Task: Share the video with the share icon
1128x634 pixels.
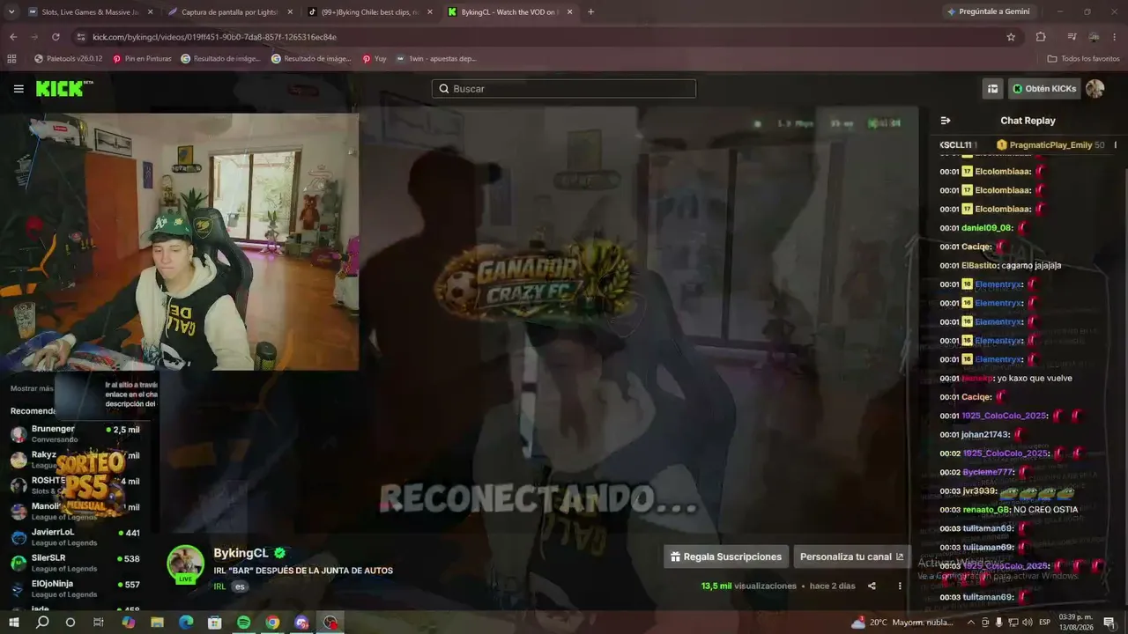Action: click(x=872, y=586)
